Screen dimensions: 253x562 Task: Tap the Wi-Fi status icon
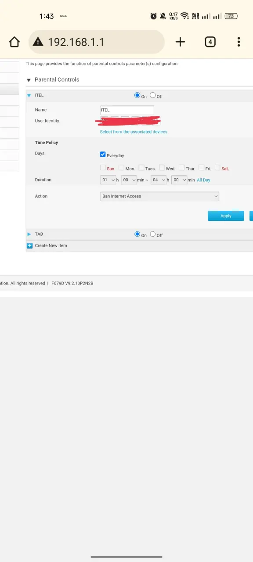pos(184,16)
